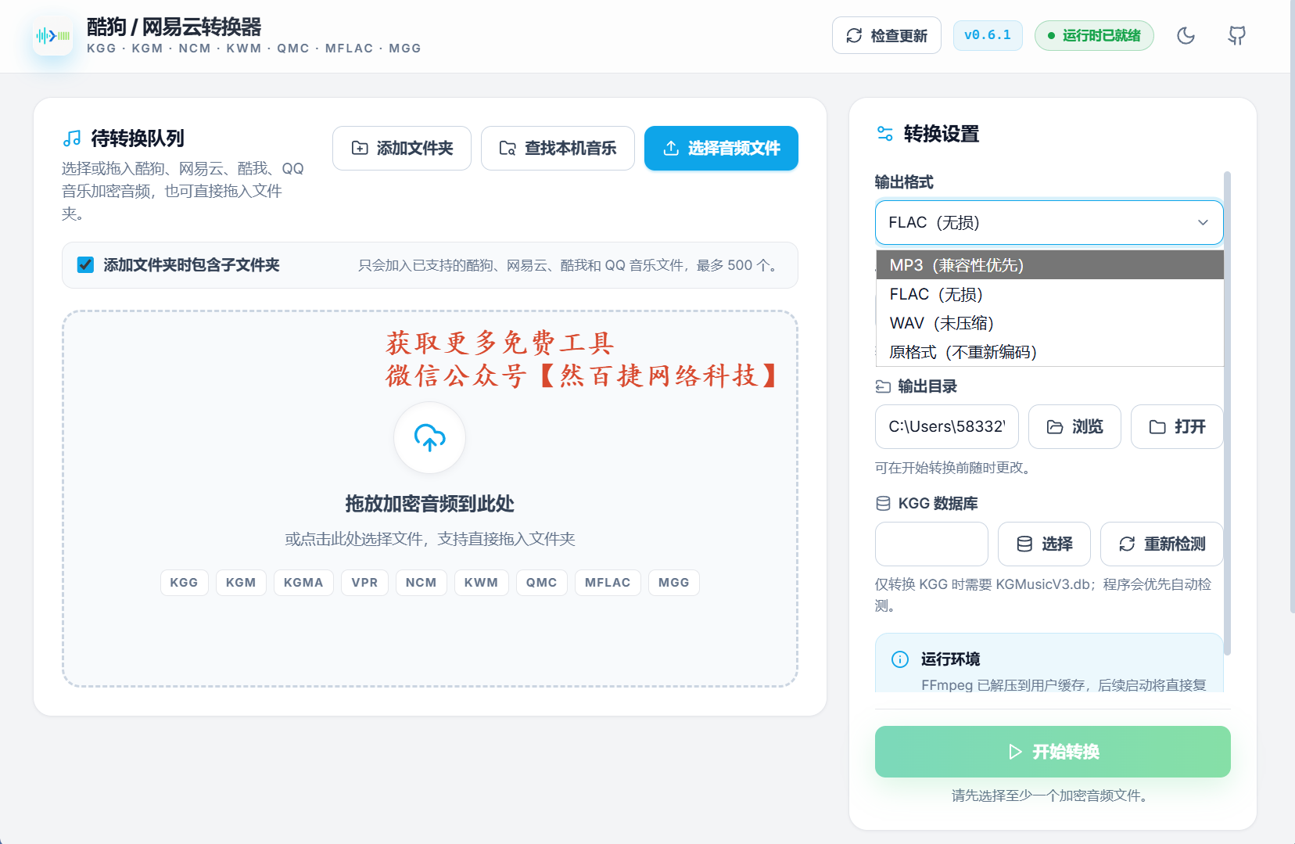Click the 运行时已就绪 status badge
The height and width of the screenshot is (844, 1295).
(x=1094, y=35)
